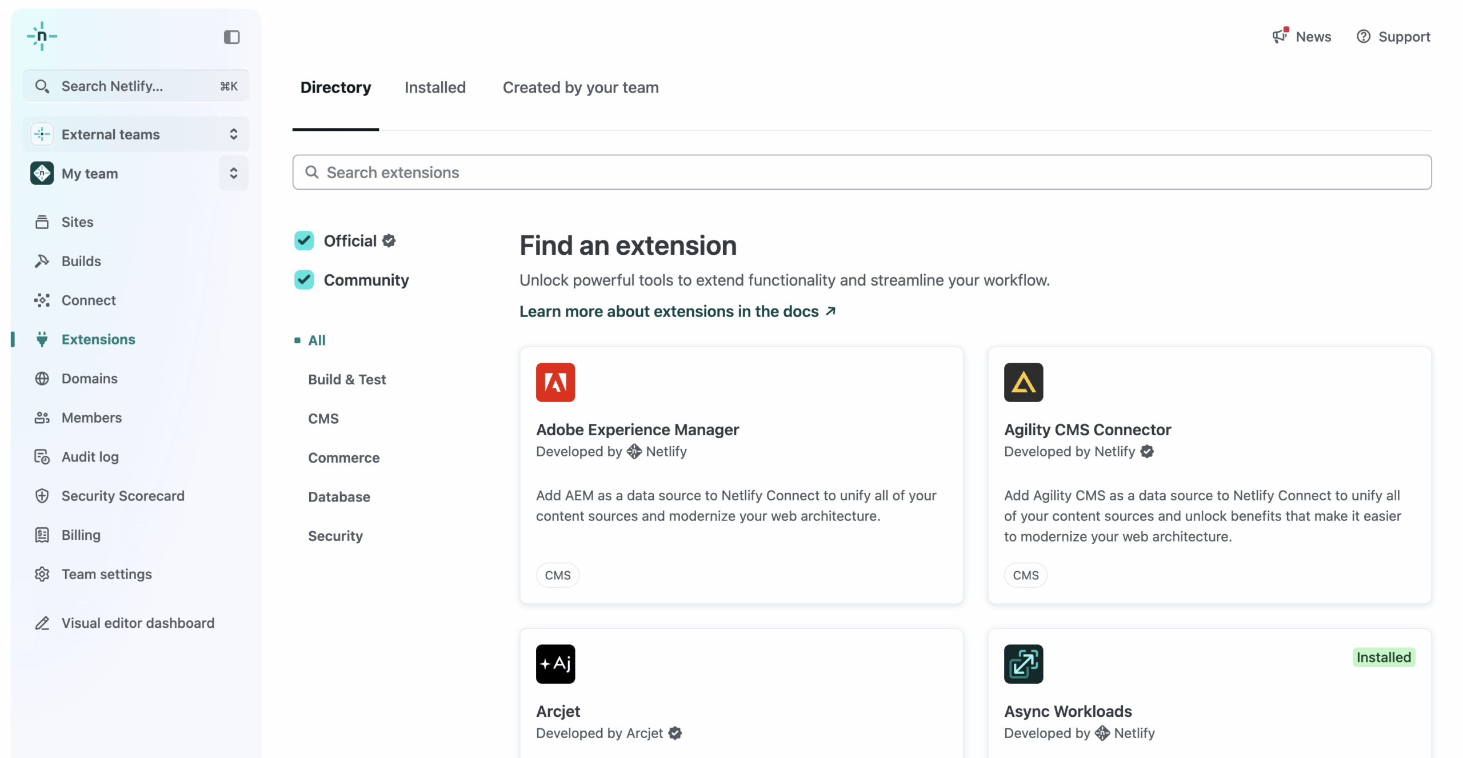Click the Arcjet extension logo

555,664
